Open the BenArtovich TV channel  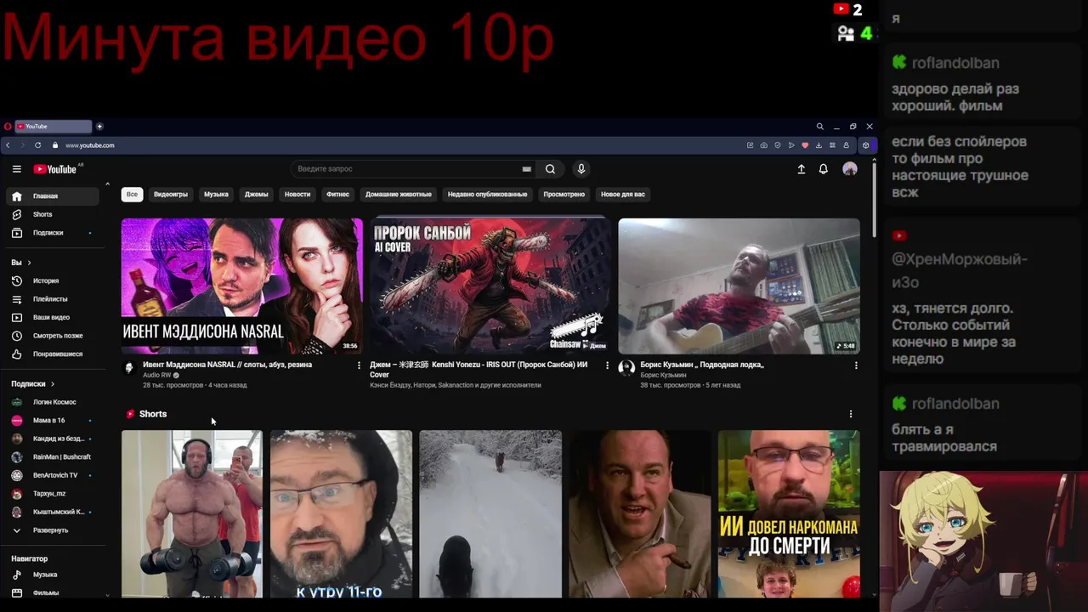(x=53, y=475)
